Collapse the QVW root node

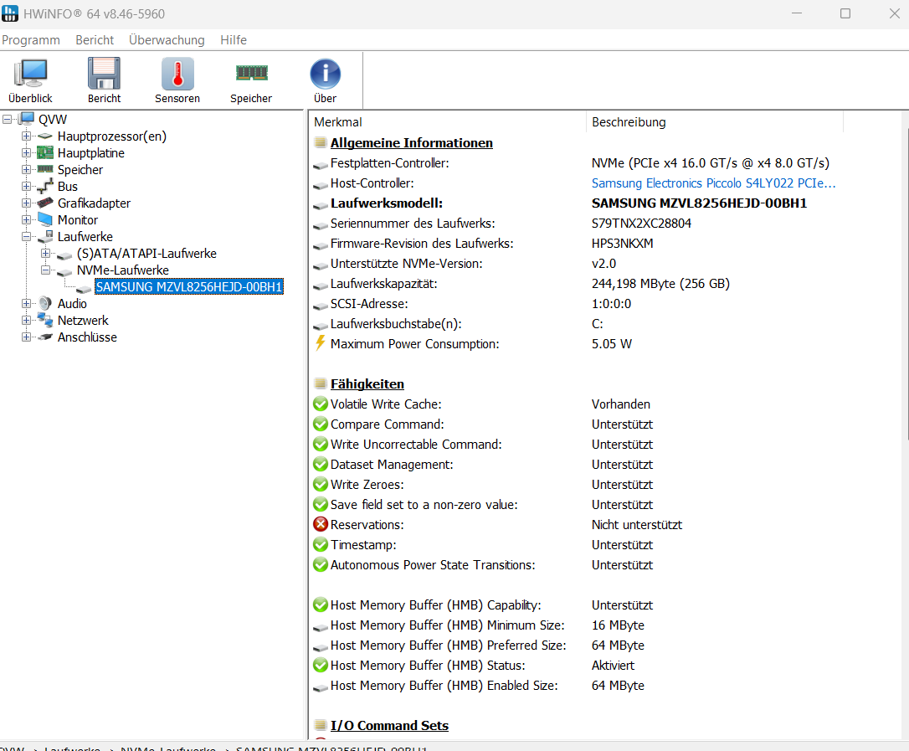tap(7, 119)
